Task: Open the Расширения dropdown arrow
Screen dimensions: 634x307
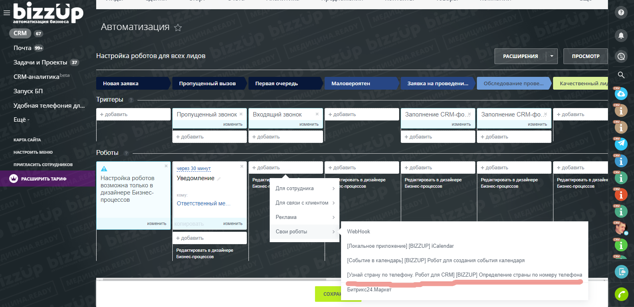Action: coord(552,56)
